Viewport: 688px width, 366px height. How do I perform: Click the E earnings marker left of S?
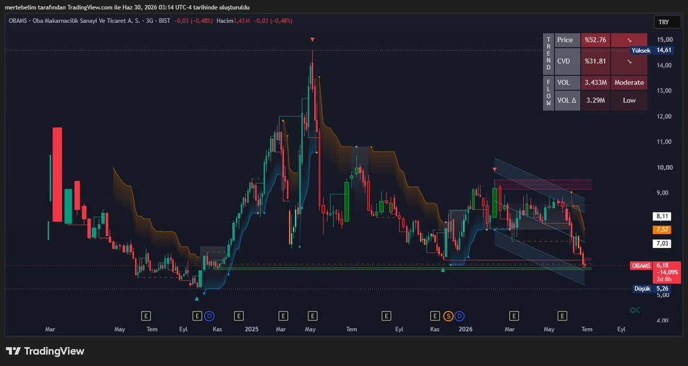click(436, 315)
